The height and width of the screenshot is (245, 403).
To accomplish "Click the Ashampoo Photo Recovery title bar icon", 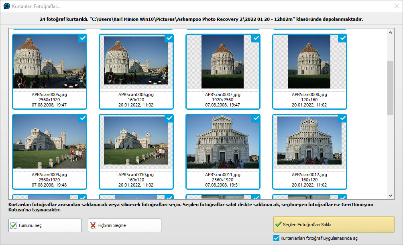I will click(6, 6).
